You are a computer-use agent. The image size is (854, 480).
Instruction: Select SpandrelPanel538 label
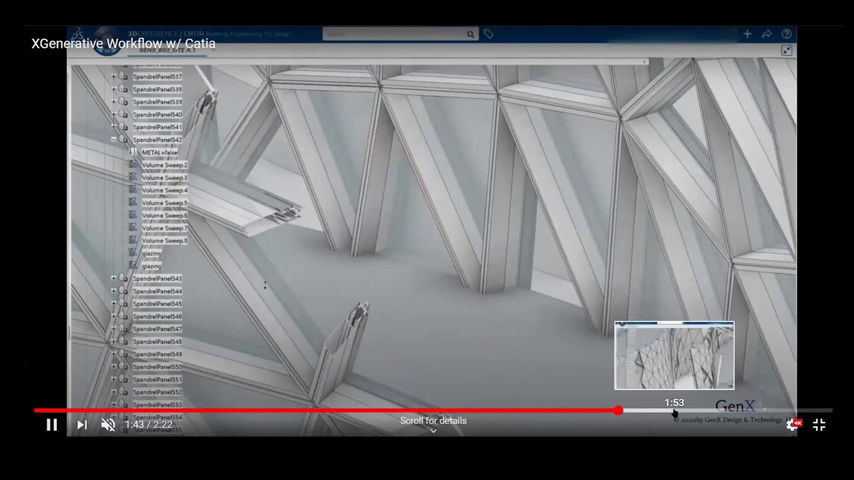point(157,89)
